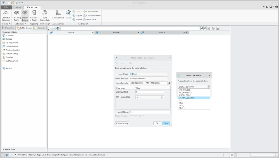Select TITLE_1 from the parameter list

point(194,103)
